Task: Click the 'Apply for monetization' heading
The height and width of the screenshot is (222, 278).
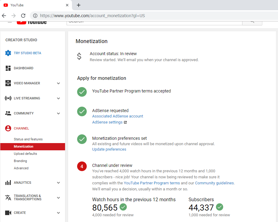Action: 102,78
